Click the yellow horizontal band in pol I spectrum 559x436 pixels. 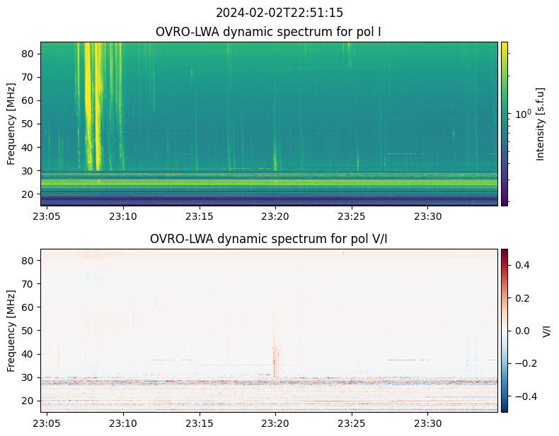pos(269,183)
